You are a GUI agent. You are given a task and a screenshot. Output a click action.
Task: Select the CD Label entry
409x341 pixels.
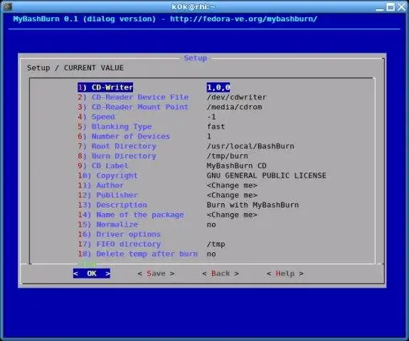coord(103,166)
